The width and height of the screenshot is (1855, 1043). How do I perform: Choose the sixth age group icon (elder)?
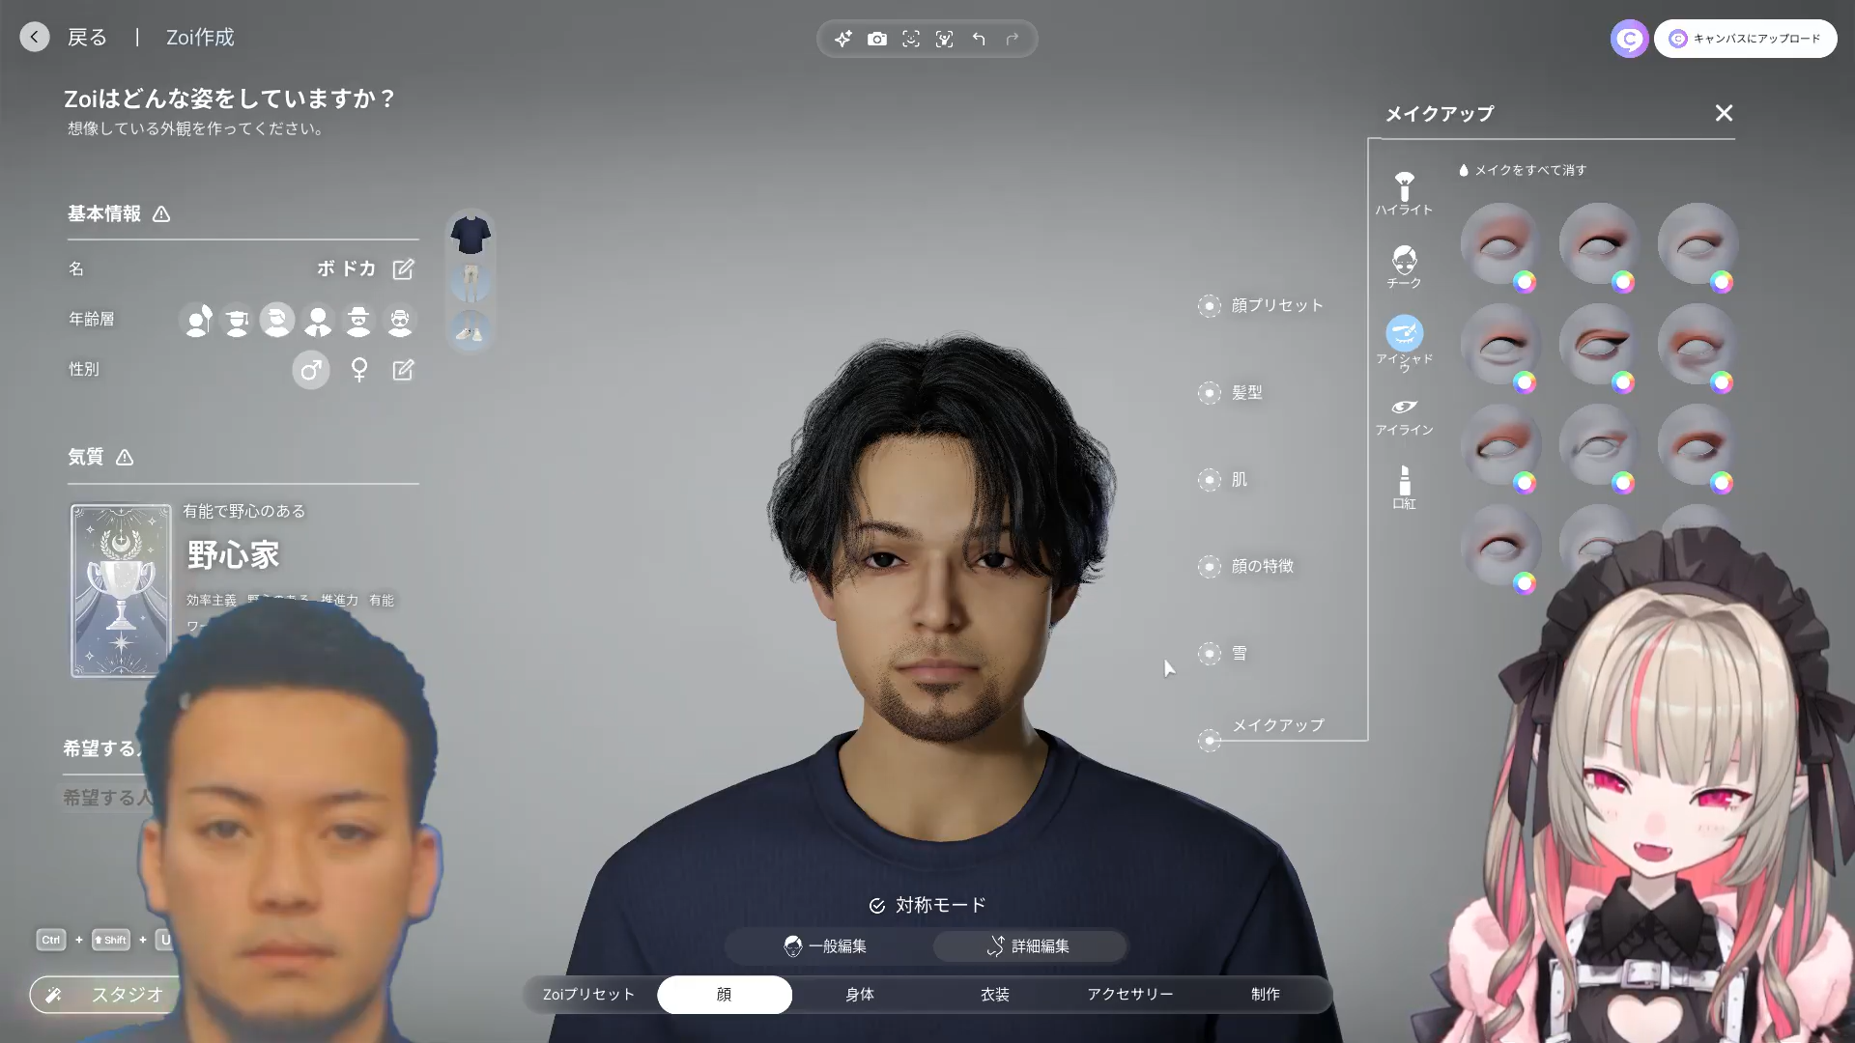click(x=399, y=320)
